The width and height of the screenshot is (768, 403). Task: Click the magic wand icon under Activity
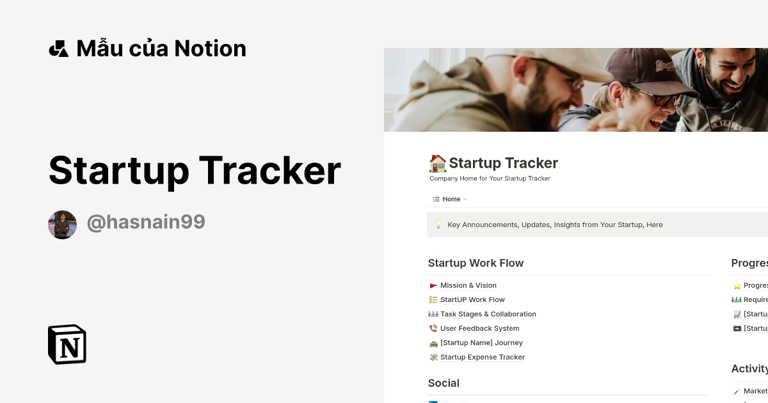pos(737,391)
